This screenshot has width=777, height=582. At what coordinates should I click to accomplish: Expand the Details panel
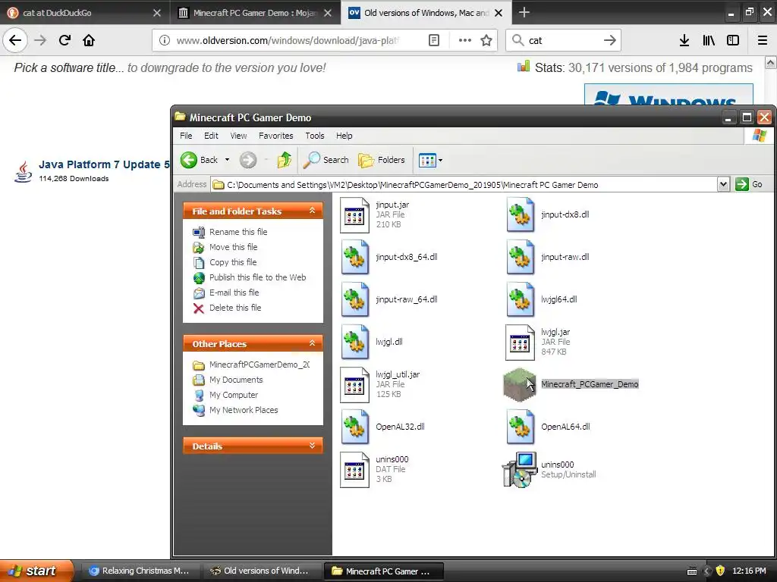312,446
